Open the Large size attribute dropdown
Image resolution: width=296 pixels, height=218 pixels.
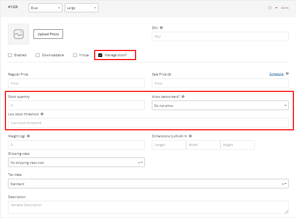tap(81, 8)
